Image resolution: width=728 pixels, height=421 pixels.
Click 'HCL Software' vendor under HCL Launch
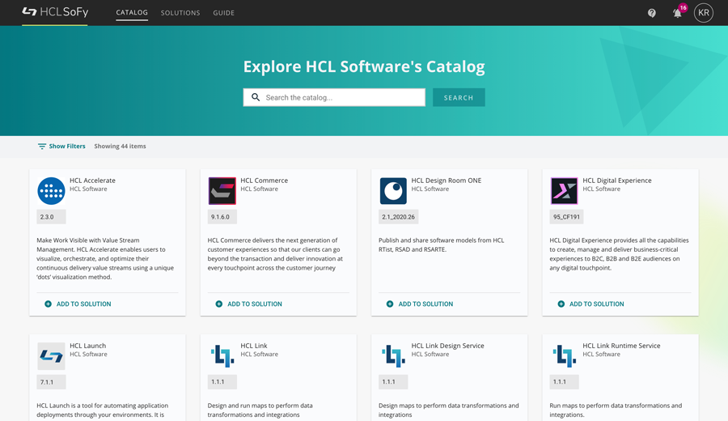click(x=88, y=355)
